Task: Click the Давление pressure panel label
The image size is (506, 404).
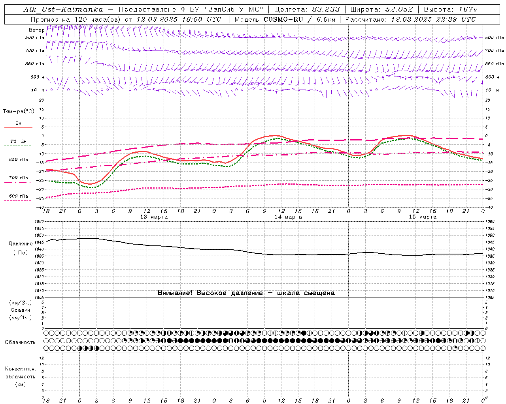Action: (x=21, y=244)
